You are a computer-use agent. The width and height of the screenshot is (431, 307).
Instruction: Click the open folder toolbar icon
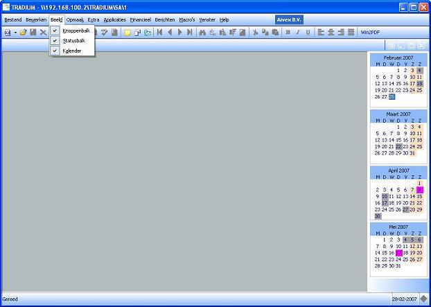23,33
